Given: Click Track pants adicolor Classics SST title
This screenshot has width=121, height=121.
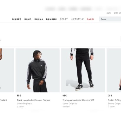Looking at the screenshot, I should click(79, 100).
